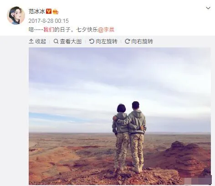This screenshot has height=186, width=215.
Task: Click the desert landscape photo
Action: point(120,116)
